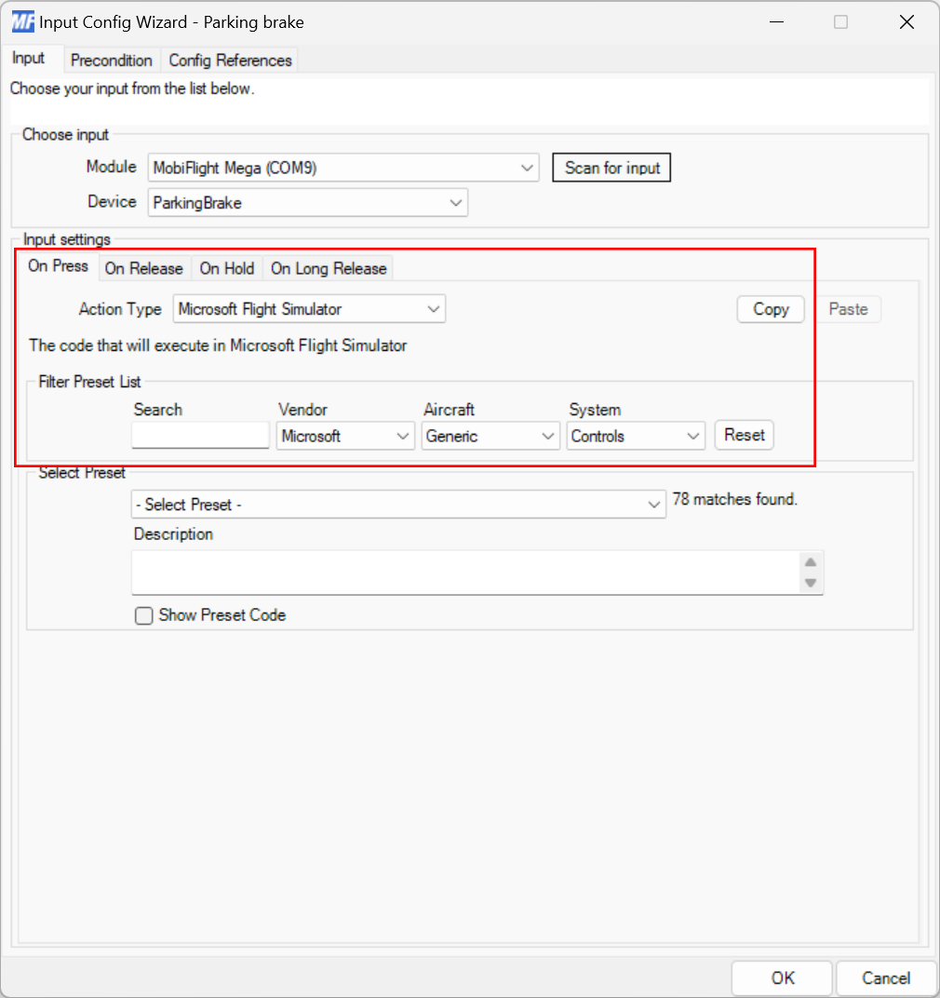Image resolution: width=940 pixels, height=998 pixels.
Task: Open the Config References tab
Action: tap(229, 60)
